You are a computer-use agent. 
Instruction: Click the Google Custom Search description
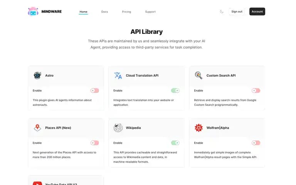coord(225,103)
